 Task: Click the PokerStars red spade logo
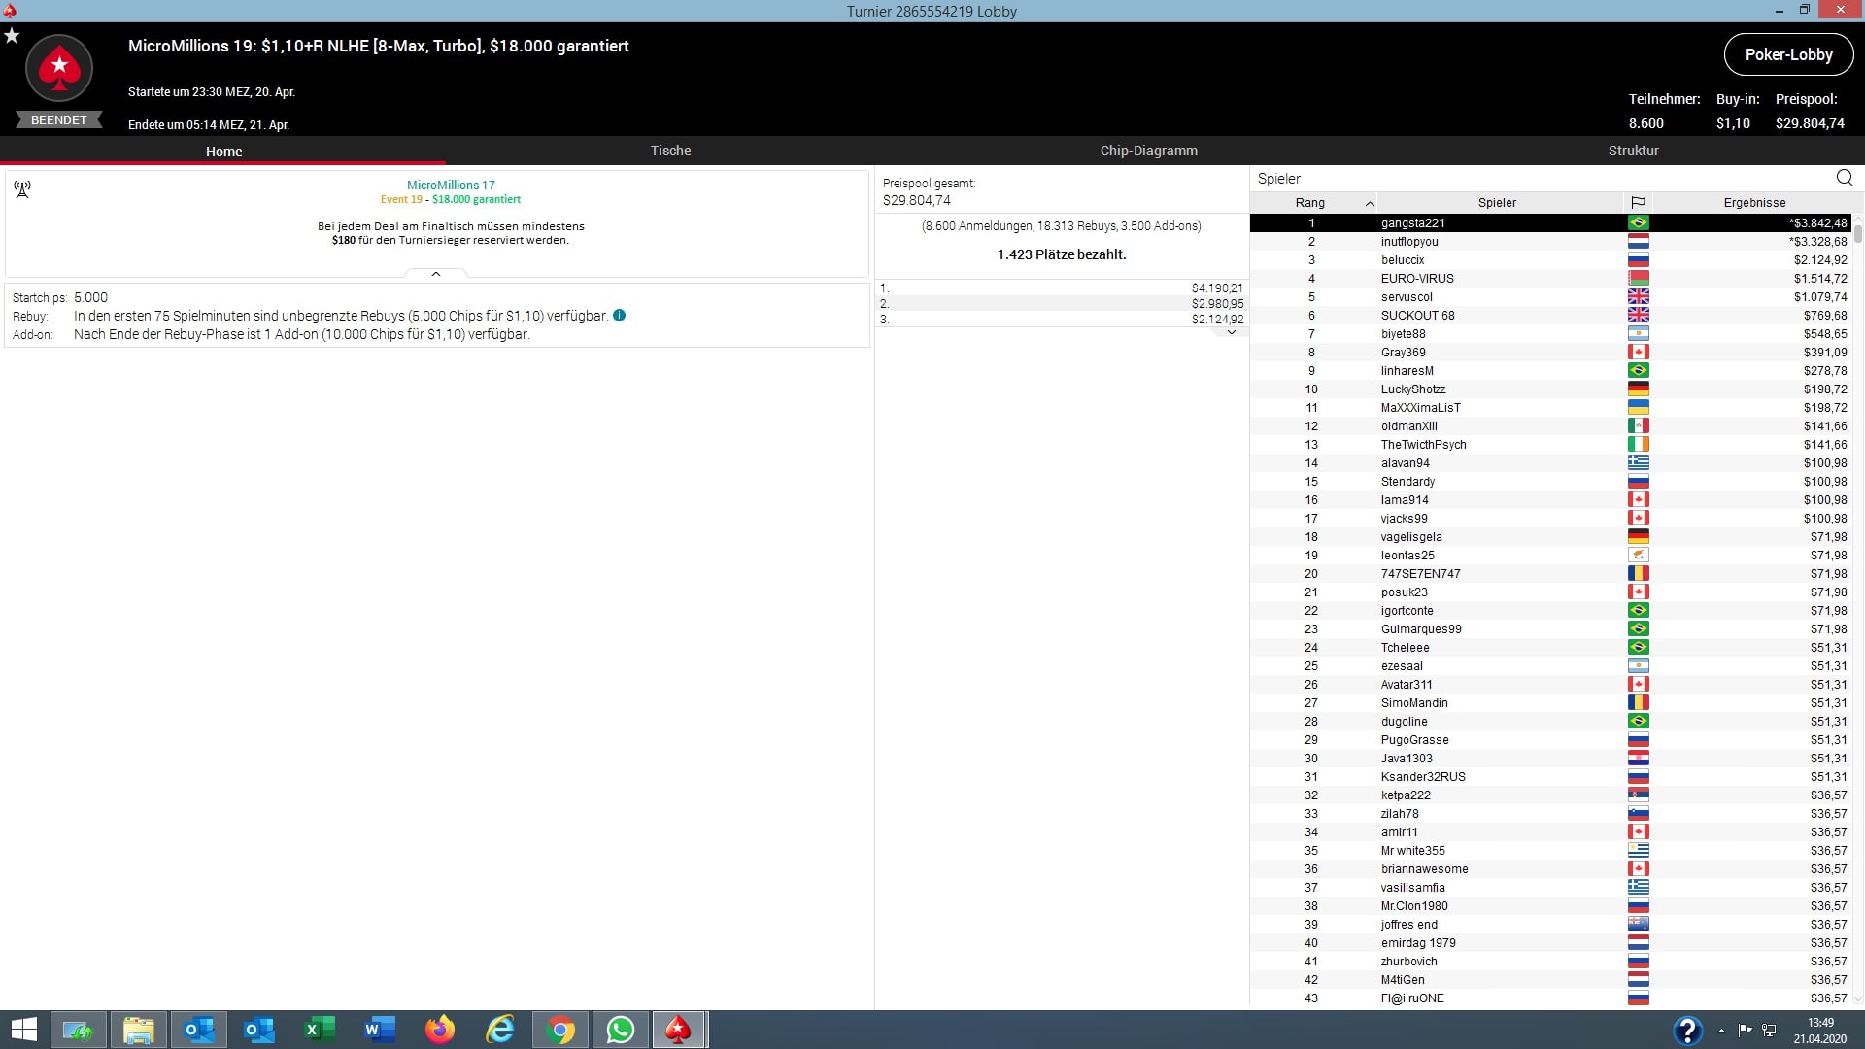pyautogui.click(x=59, y=68)
